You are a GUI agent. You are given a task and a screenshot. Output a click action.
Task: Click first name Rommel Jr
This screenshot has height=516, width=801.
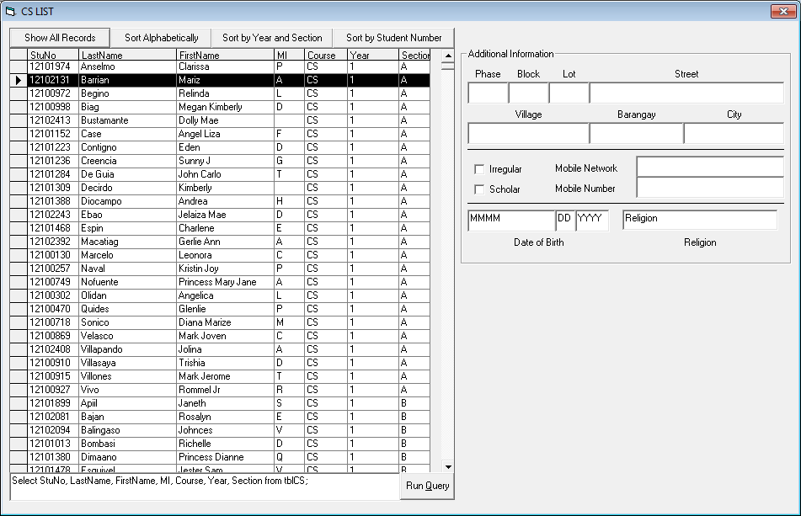tap(225, 390)
